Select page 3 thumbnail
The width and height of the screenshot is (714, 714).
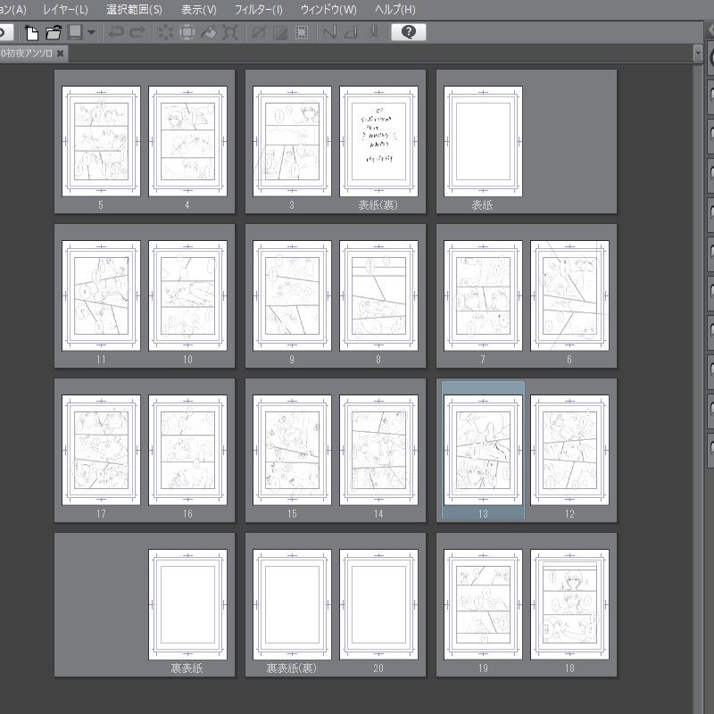(x=292, y=141)
